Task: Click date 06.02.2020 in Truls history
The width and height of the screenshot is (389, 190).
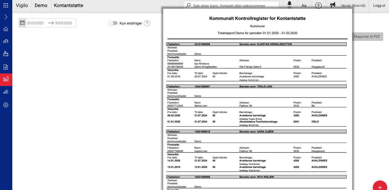Action: pyautogui.click(x=174, y=115)
